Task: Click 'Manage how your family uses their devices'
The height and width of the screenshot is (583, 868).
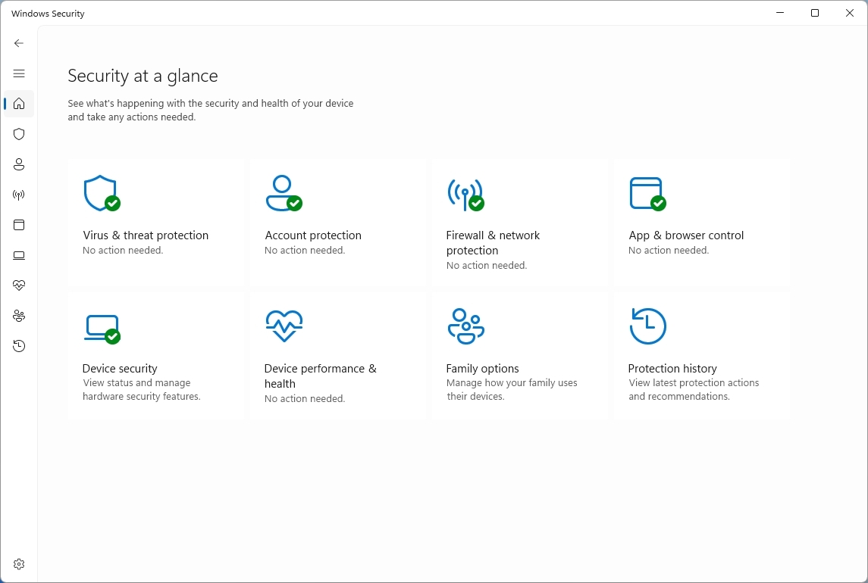Action: point(512,389)
